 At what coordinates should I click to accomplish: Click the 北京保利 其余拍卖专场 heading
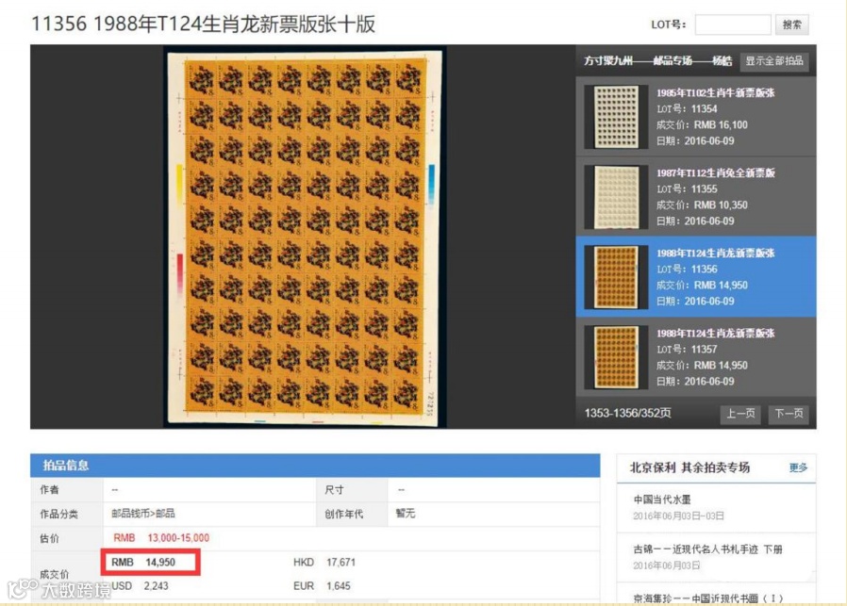(689, 467)
